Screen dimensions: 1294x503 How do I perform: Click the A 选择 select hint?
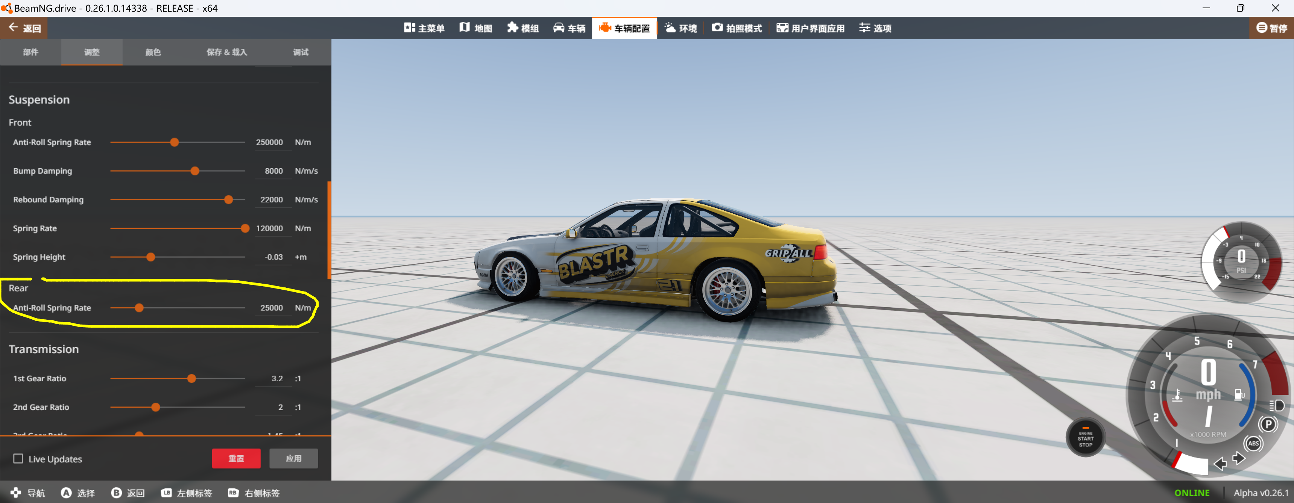pos(78,493)
